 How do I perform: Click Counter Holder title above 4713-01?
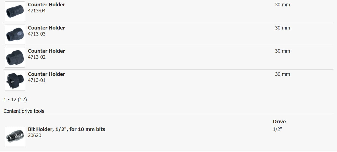pos(46,74)
